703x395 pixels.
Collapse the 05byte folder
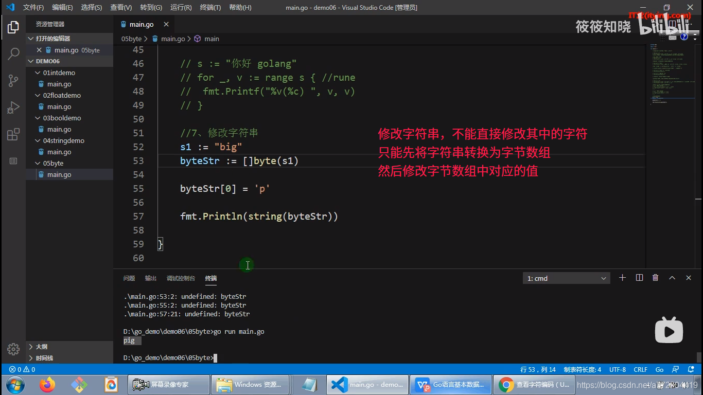(69, 163)
